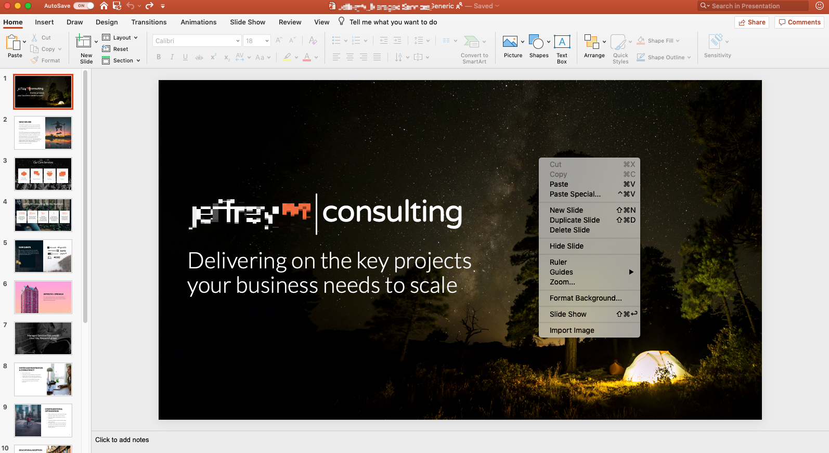Apply Underline formatting
Viewport: 829px width, 453px height.
pos(185,57)
